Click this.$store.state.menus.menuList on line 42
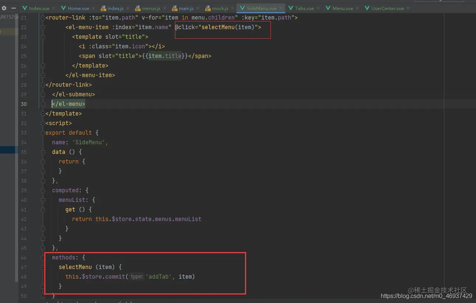Viewport: 476px width, 303px height. [x=148, y=219]
